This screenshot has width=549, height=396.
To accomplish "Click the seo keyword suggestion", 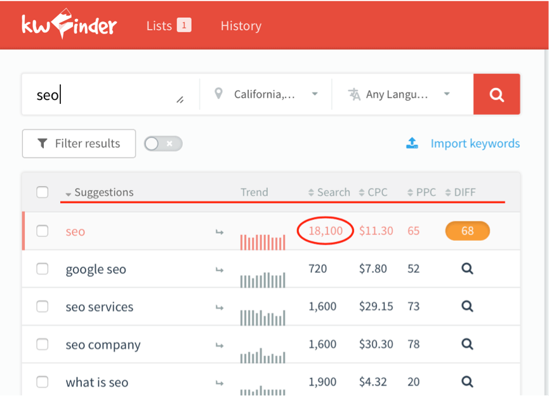I will [76, 232].
